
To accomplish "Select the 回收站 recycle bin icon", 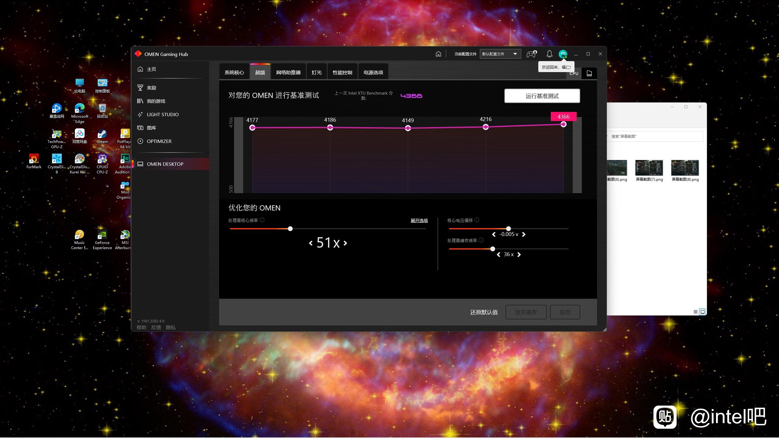I will click(103, 111).
